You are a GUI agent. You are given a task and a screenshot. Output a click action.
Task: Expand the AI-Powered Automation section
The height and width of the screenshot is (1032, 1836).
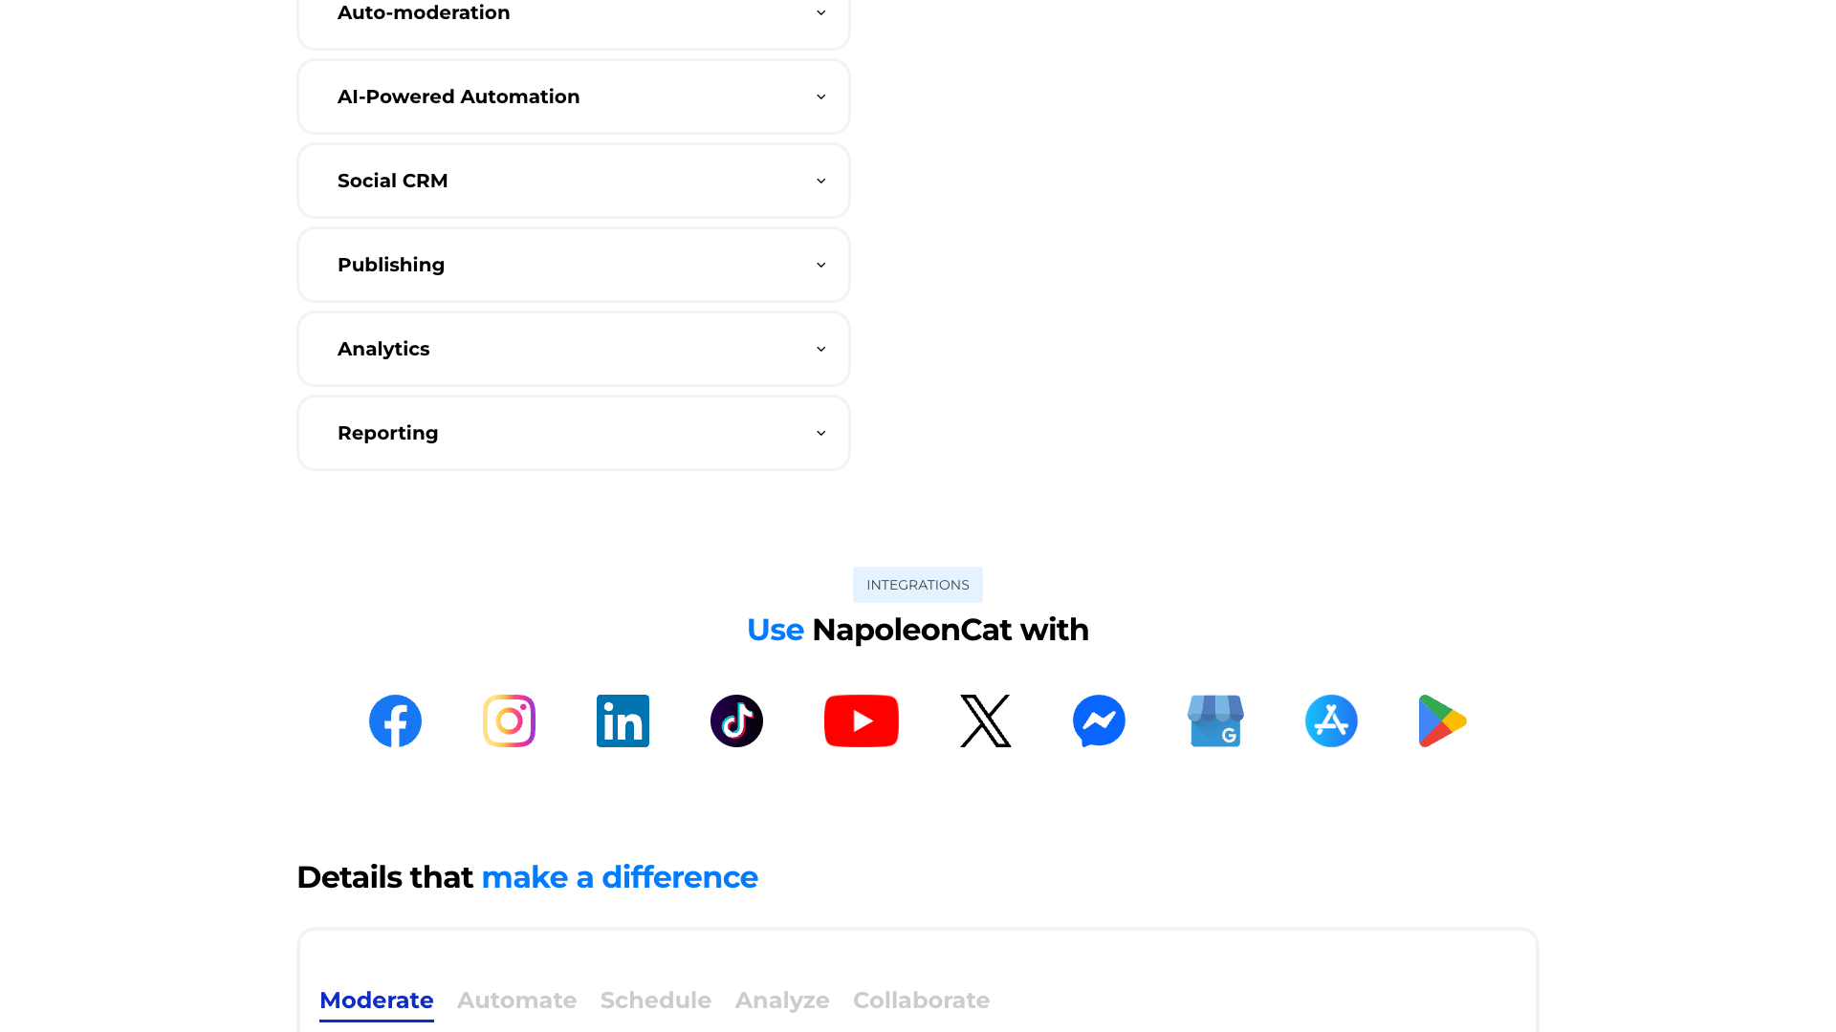coord(573,96)
